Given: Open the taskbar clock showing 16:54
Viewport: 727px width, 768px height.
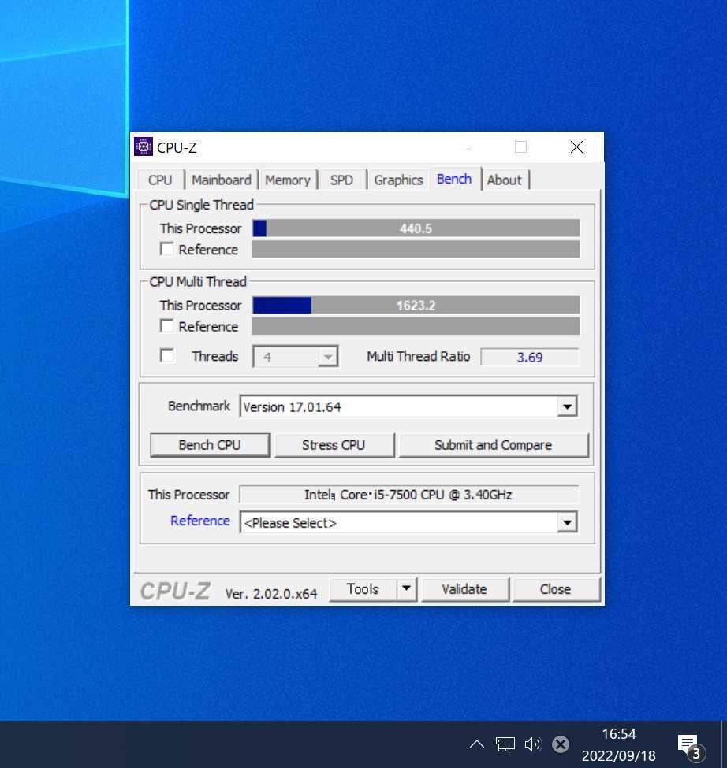Looking at the screenshot, I should (619, 744).
